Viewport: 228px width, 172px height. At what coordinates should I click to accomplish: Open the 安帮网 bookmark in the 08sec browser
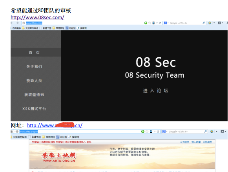pyautogui.click(x=82, y=28)
